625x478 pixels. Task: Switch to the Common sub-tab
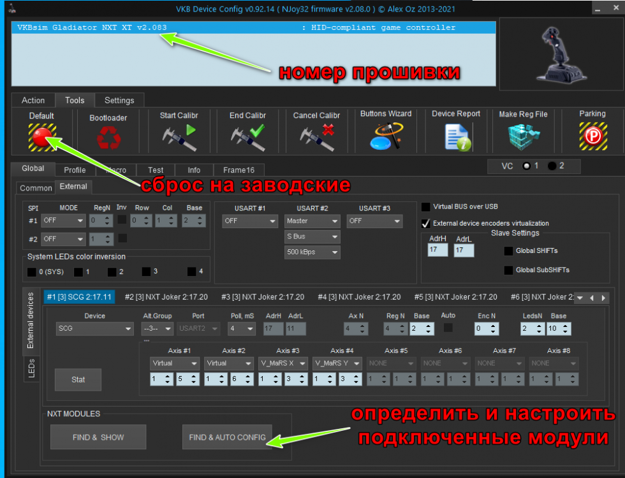tap(36, 188)
